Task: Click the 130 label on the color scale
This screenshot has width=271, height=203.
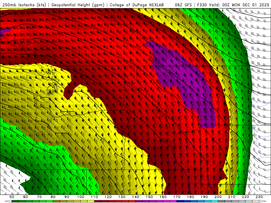Action: [122, 197]
